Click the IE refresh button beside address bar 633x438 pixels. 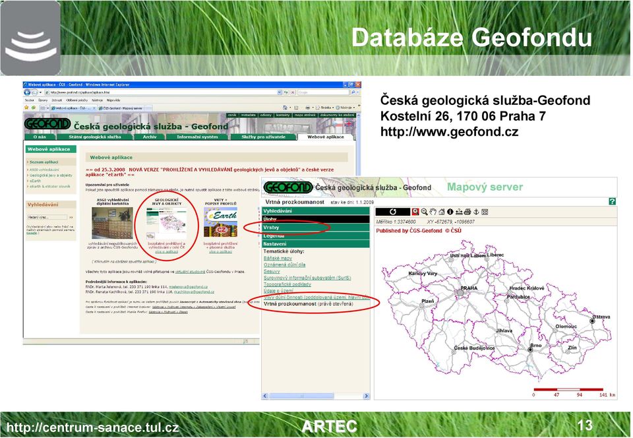pos(286,92)
